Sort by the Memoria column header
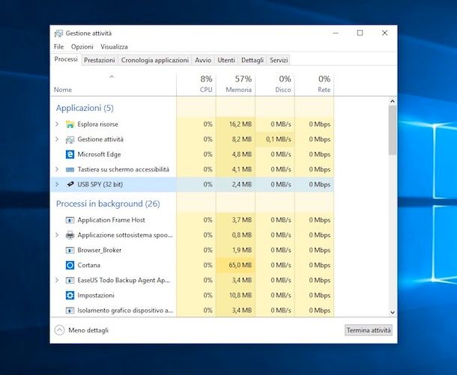 tap(235, 85)
